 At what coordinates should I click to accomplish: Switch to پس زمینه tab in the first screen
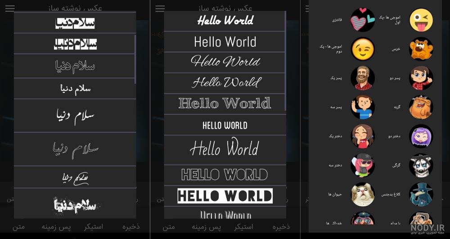pyautogui.click(x=56, y=227)
